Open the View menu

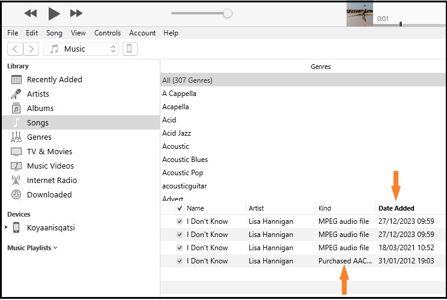click(x=78, y=33)
